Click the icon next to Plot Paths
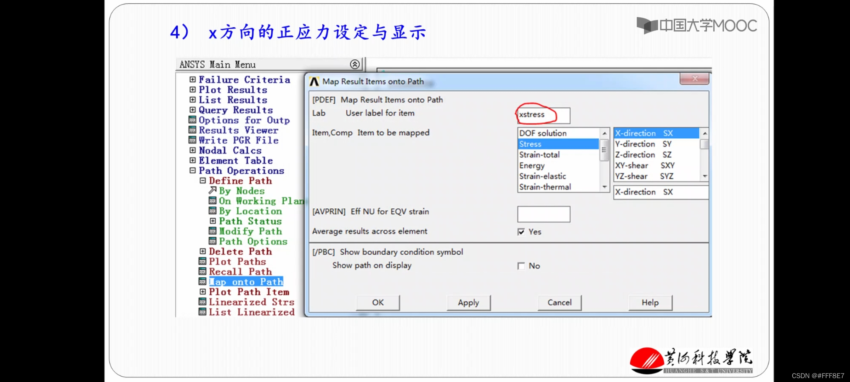 [x=202, y=261]
